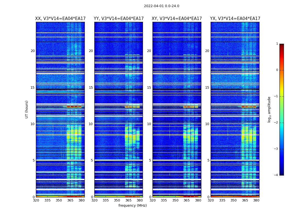
Task: Click the XY, V3*V14=EA04*EA17 panel title
Action: [x=177, y=19]
